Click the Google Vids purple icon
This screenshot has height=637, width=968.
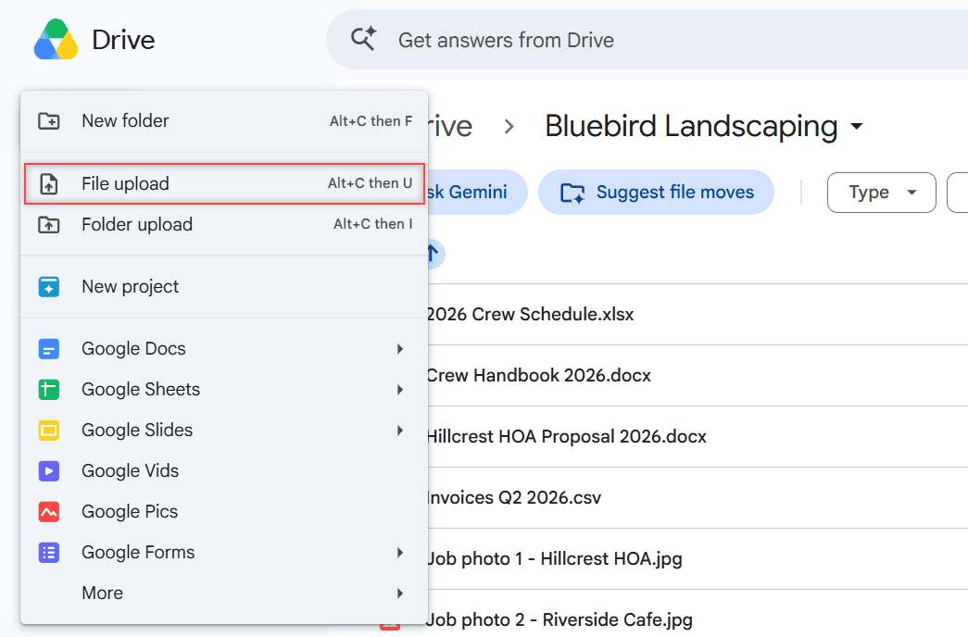point(49,471)
